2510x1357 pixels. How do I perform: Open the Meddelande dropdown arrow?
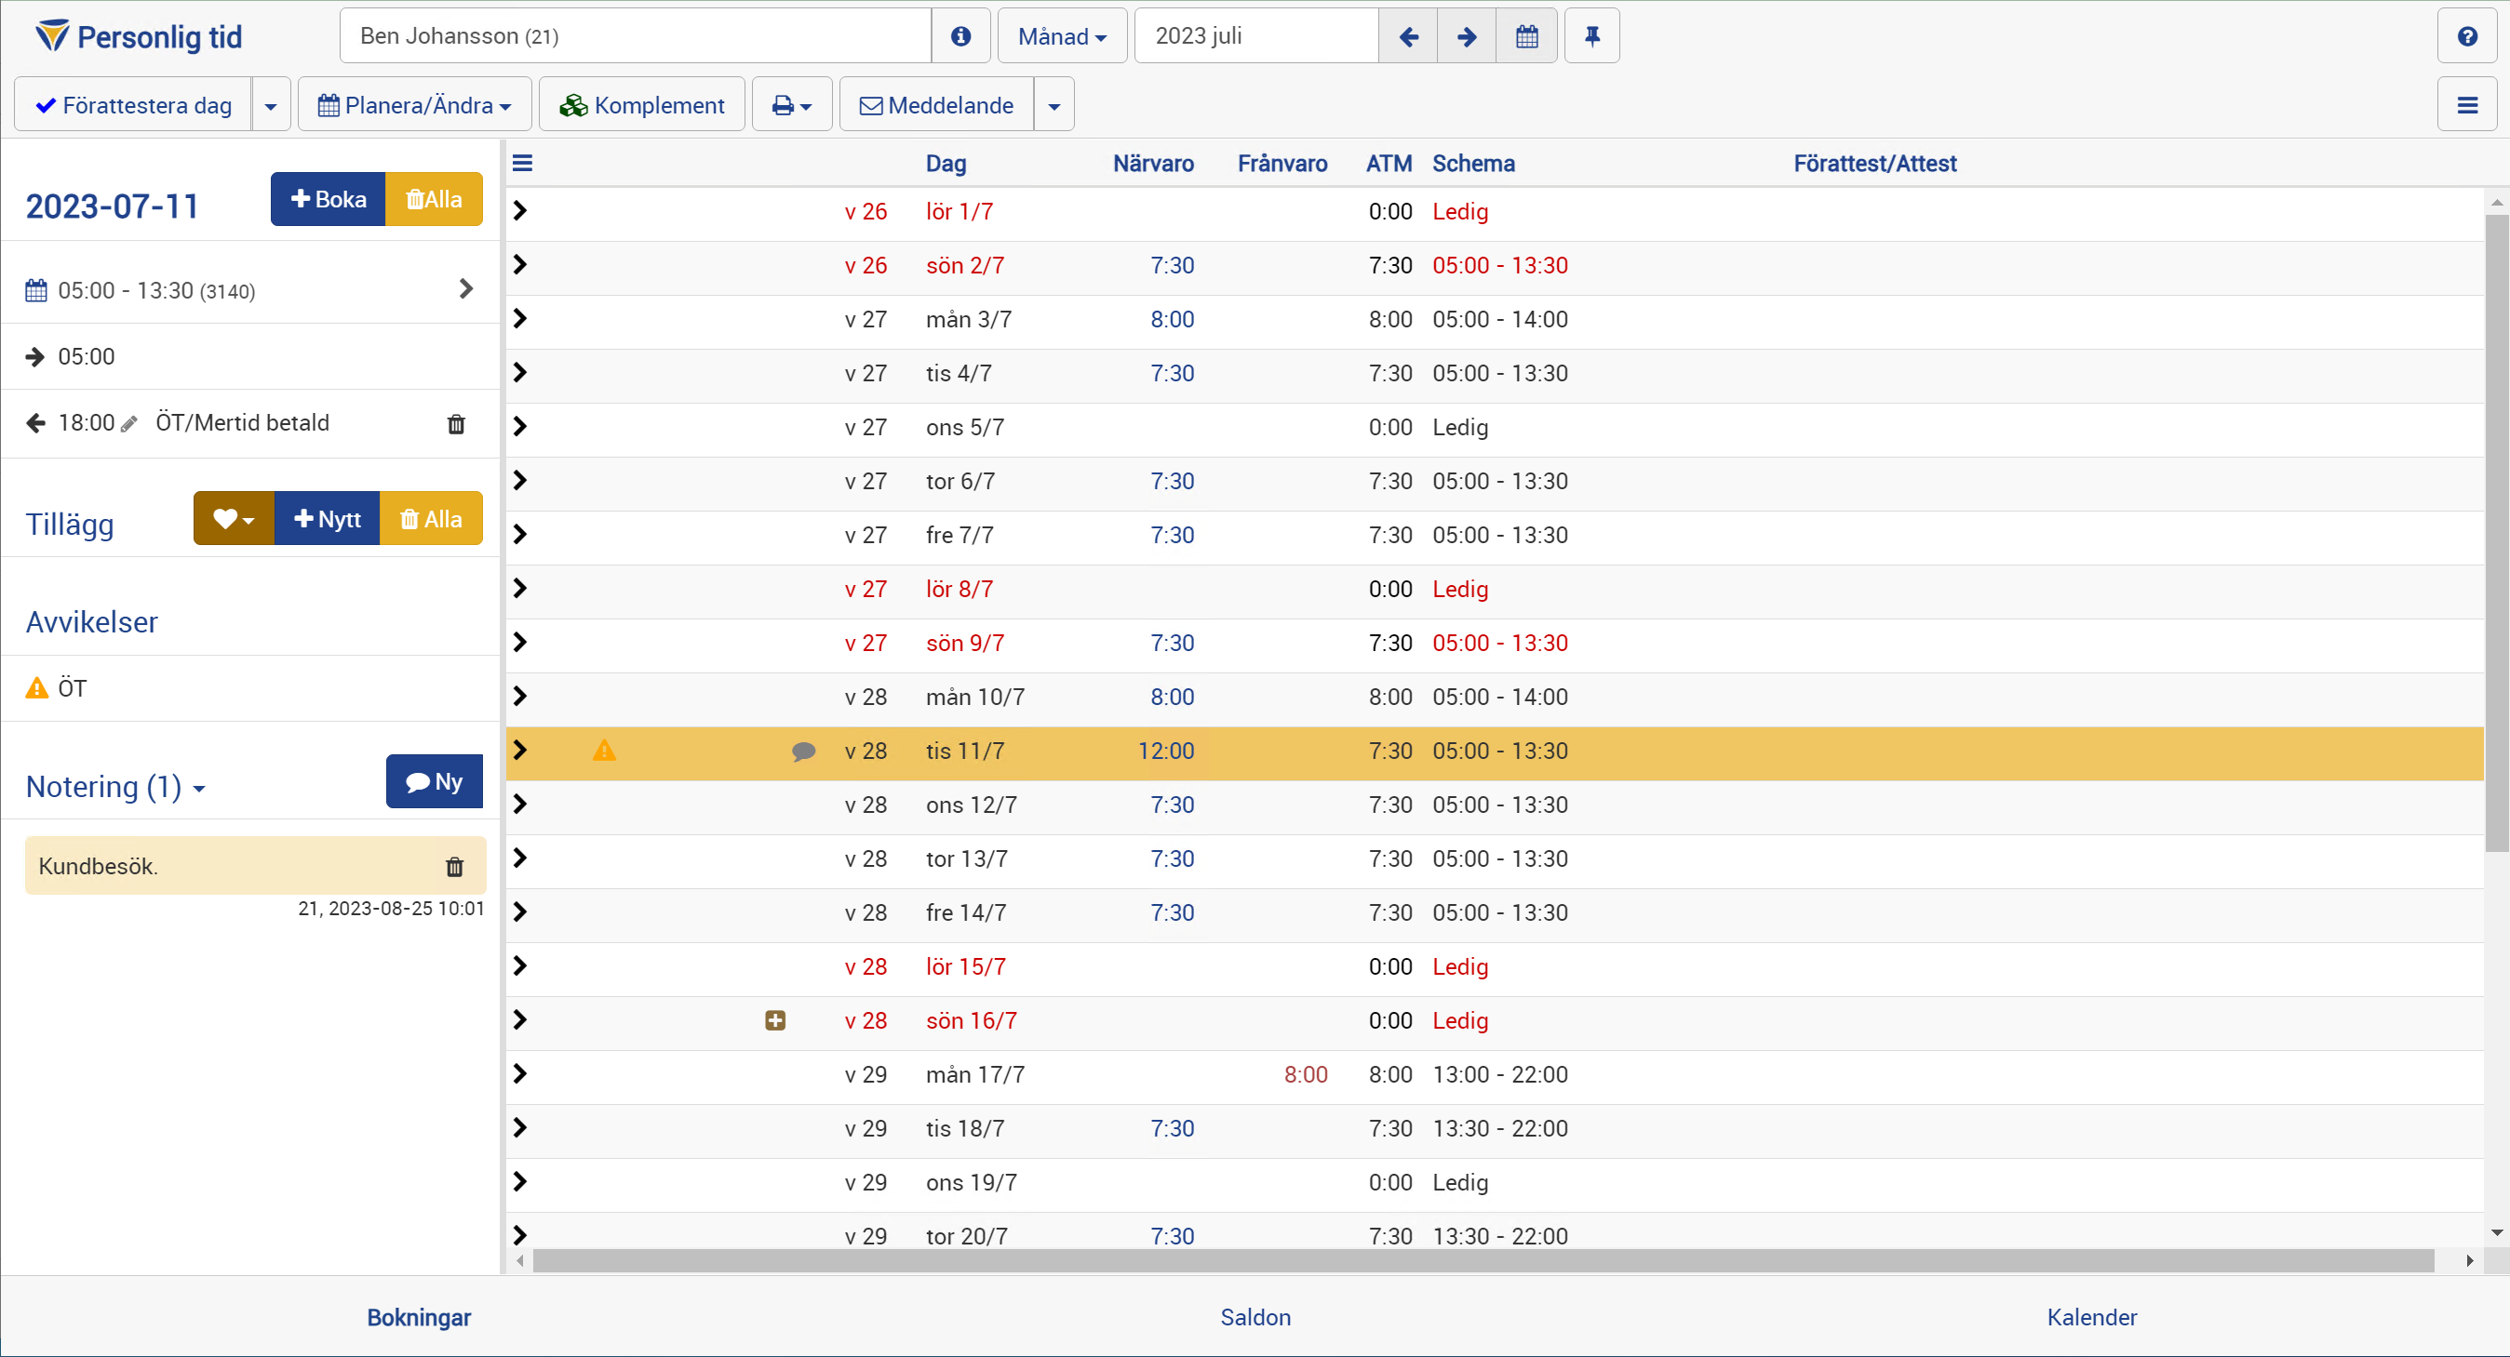click(x=1054, y=105)
